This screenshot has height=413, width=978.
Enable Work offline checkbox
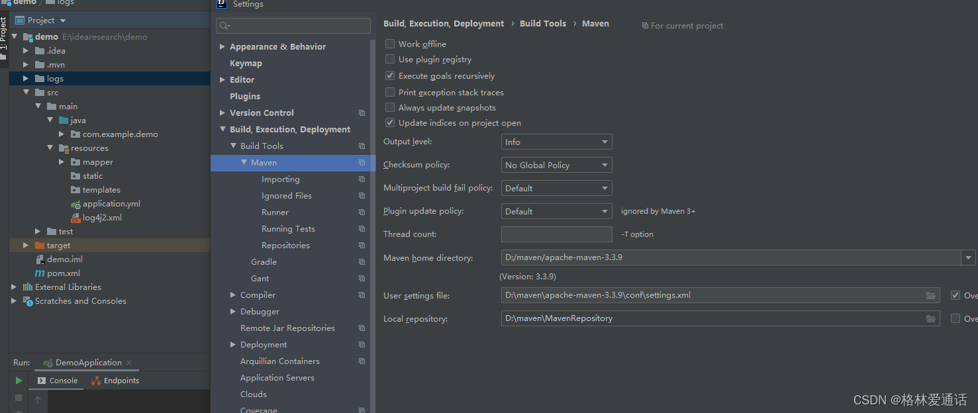pyautogui.click(x=390, y=44)
